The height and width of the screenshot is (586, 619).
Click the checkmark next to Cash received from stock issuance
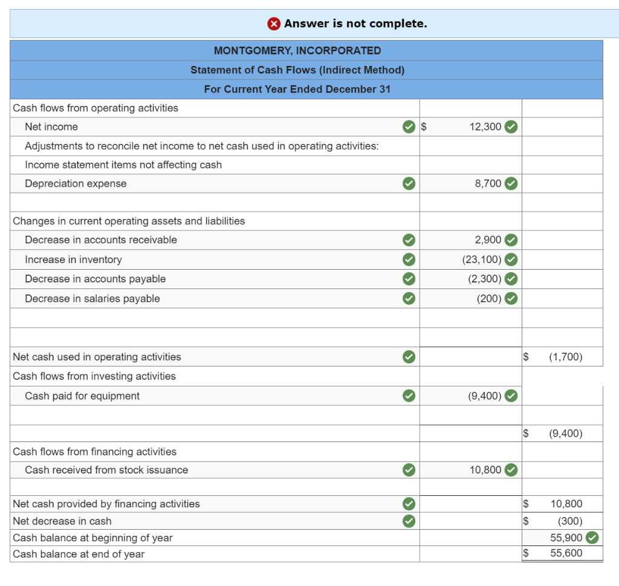[409, 470]
